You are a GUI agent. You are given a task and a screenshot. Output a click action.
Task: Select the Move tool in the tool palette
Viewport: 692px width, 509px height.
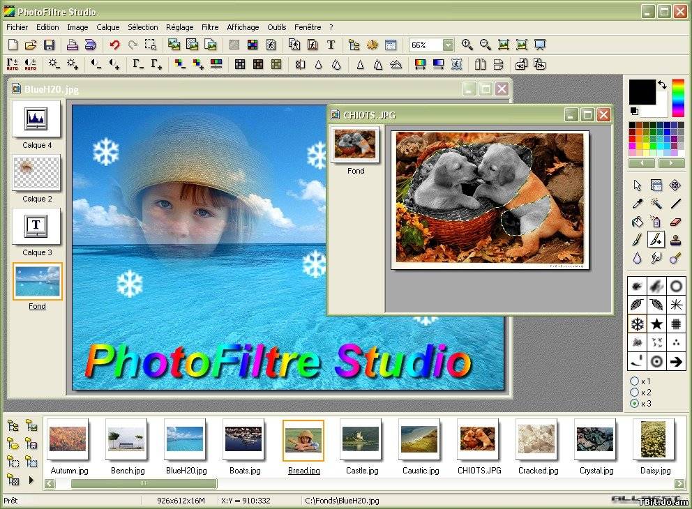(x=675, y=185)
